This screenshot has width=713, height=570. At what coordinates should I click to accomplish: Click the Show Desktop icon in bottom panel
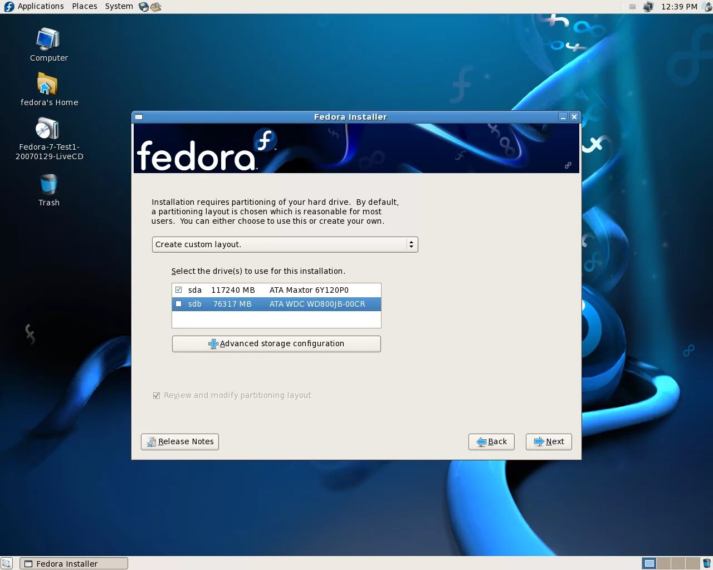click(x=7, y=563)
